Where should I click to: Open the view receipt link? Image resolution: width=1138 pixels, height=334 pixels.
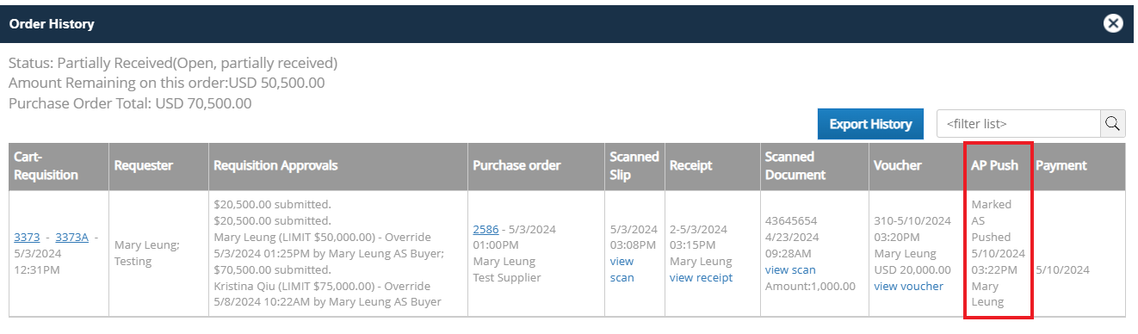(x=701, y=277)
